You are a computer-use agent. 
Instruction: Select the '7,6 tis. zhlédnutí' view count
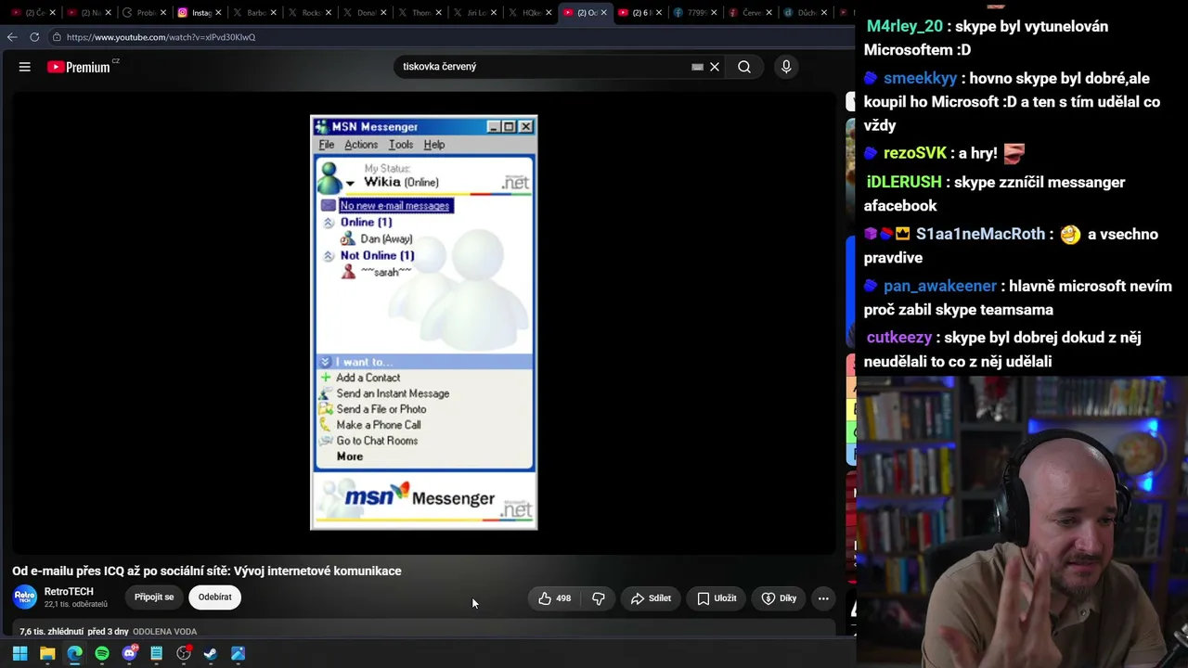[x=51, y=632]
